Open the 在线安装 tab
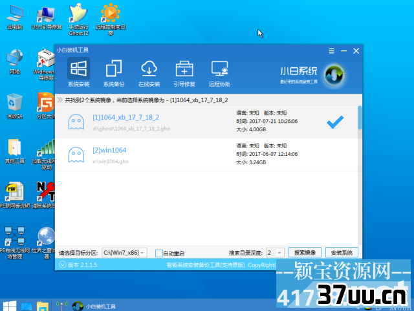The width and height of the screenshot is (414, 311). click(149, 72)
